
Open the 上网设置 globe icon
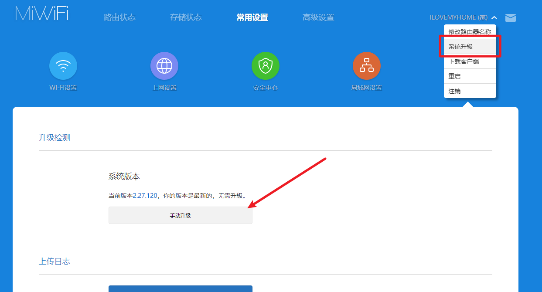[164, 65]
